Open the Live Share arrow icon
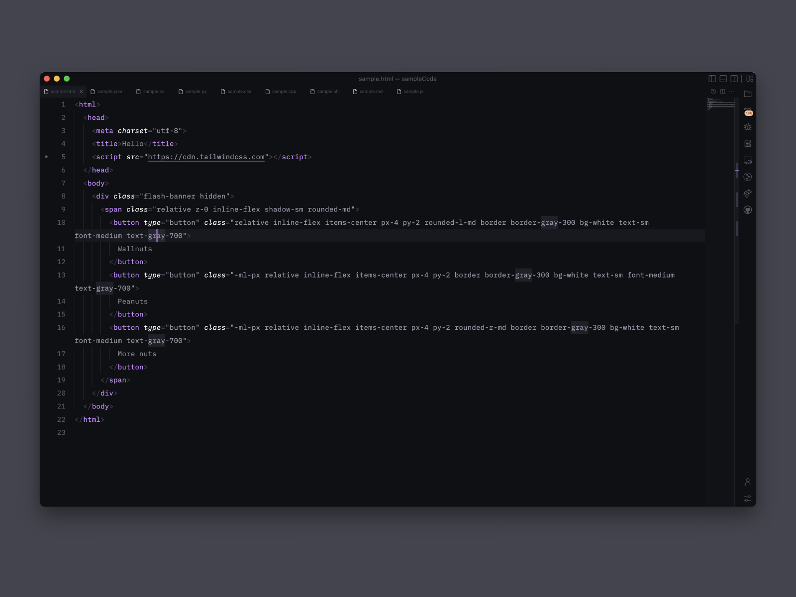 pos(747,193)
